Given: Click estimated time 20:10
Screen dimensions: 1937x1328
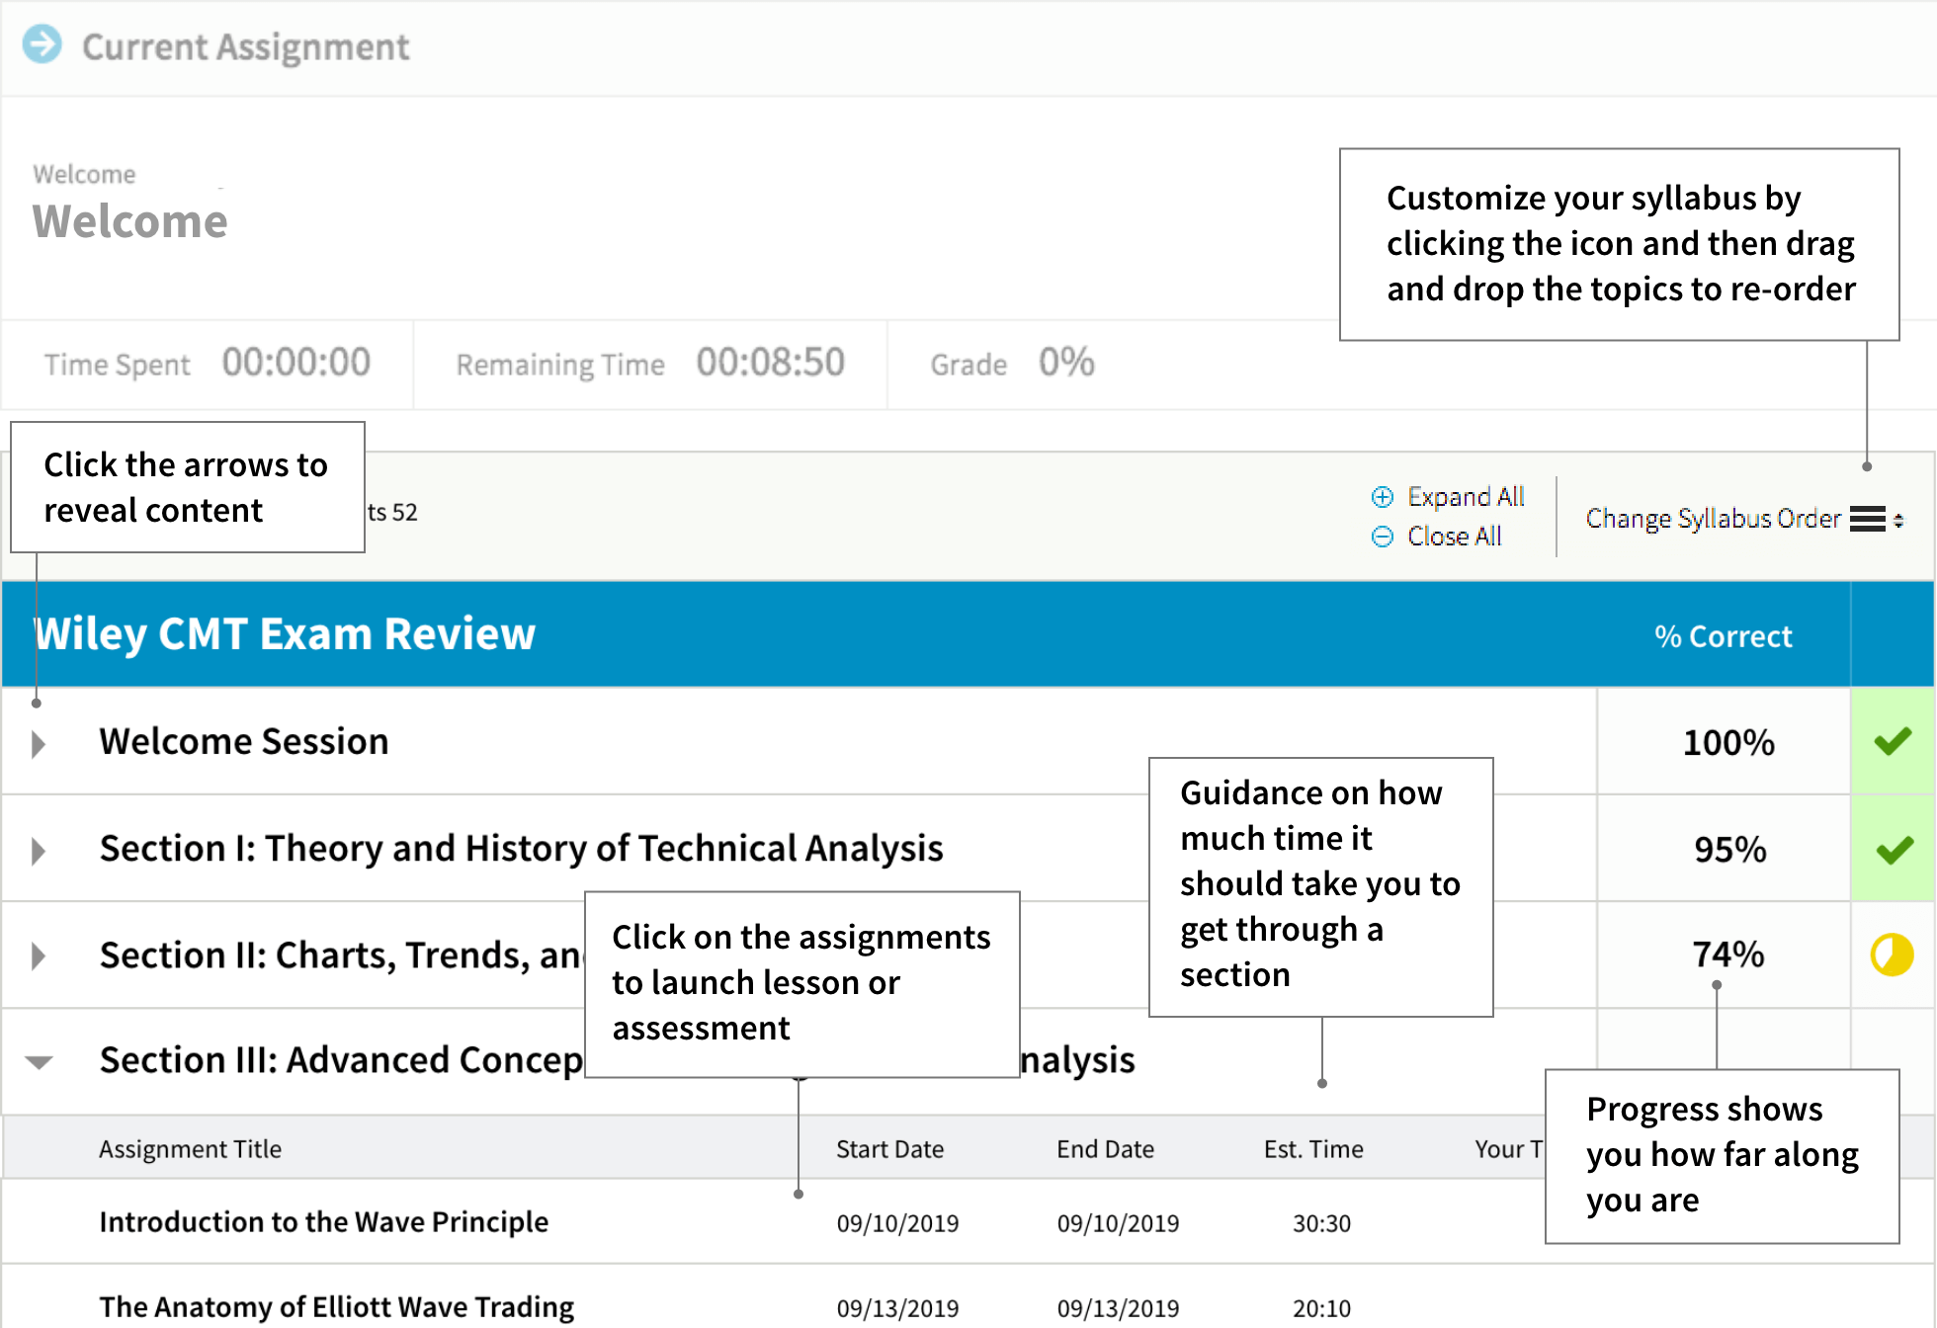Looking at the screenshot, I should [1321, 1308].
